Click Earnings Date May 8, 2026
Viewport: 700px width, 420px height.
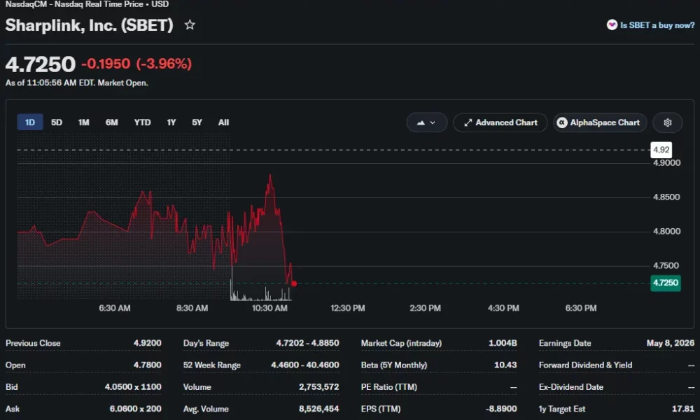coord(671,343)
